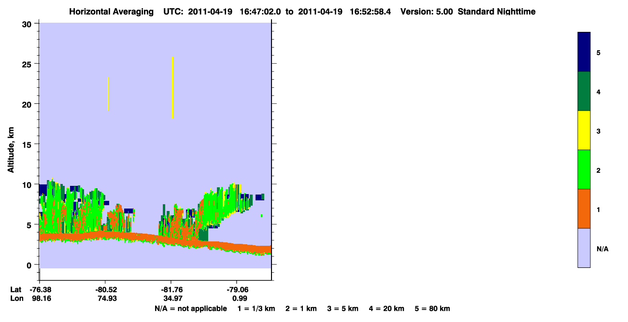
Task: Click the shorter yellow vertical line near 20 km
Action: 108,94
